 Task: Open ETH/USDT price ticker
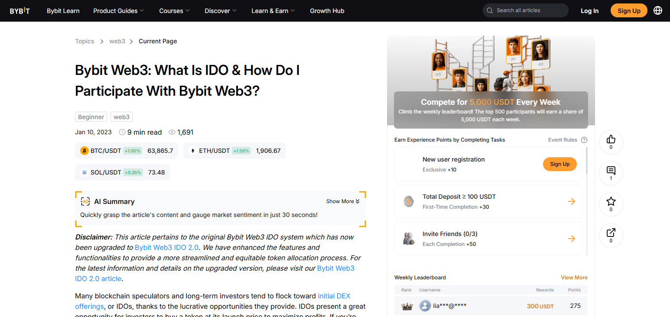tap(234, 151)
